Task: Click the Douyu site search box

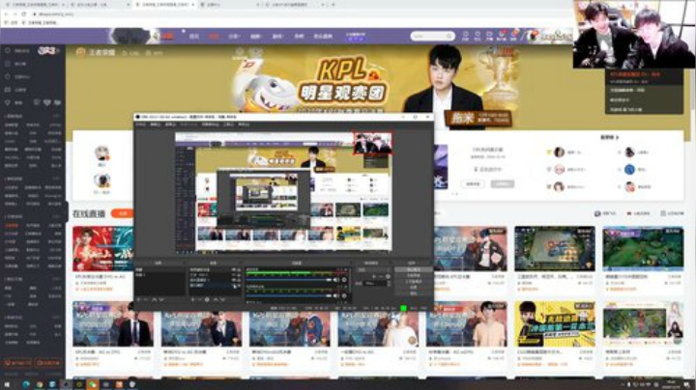Action: point(432,36)
